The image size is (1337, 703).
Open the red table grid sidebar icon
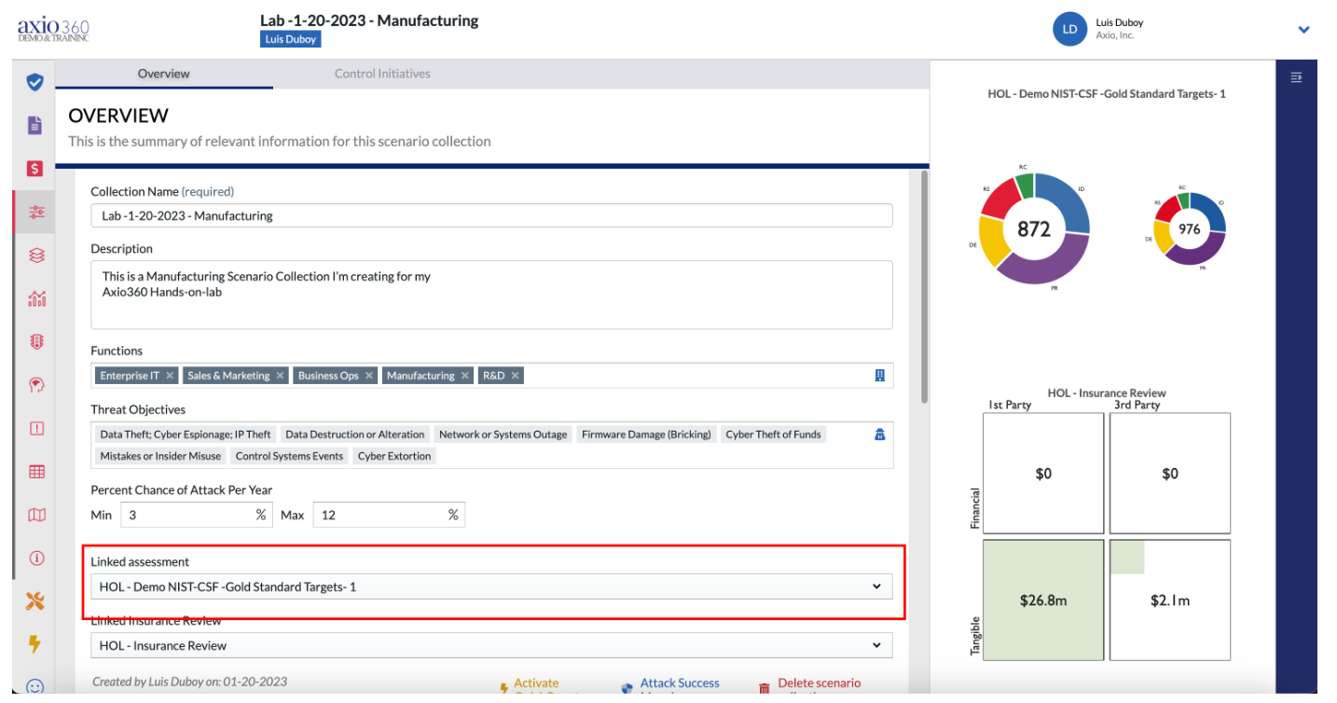point(36,472)
